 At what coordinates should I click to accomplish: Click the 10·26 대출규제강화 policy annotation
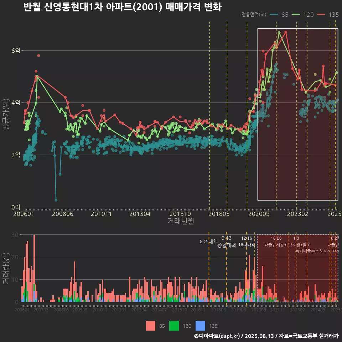(276, 242)
